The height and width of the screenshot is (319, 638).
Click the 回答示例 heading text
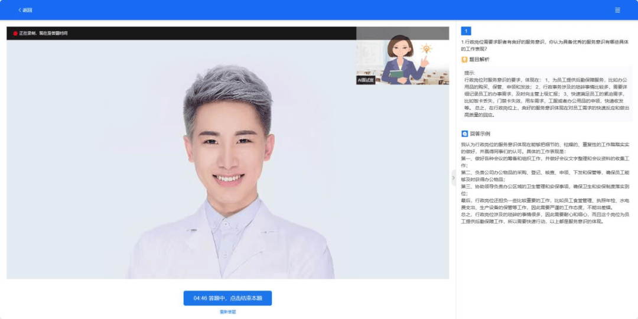[x=480, y=134]
